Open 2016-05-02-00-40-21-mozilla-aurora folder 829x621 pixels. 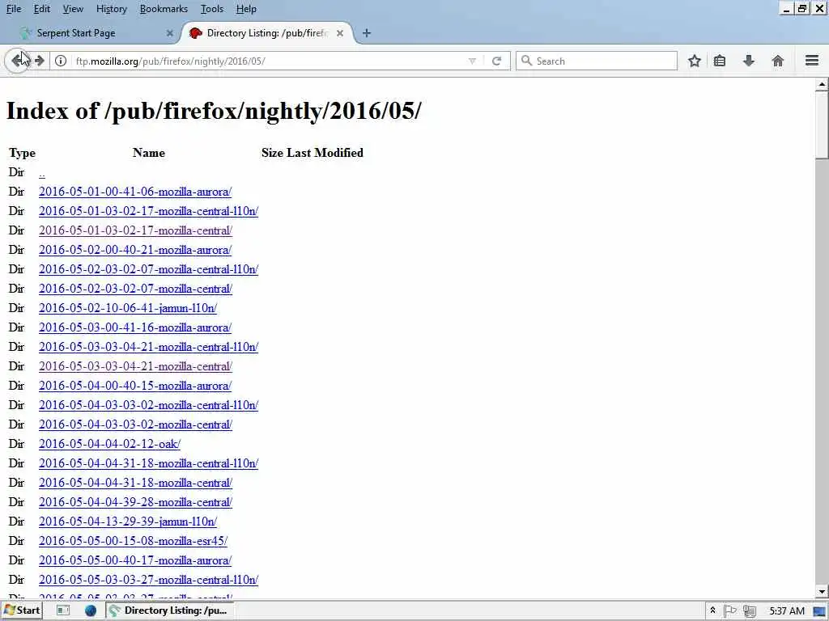[x=135, y=251]
